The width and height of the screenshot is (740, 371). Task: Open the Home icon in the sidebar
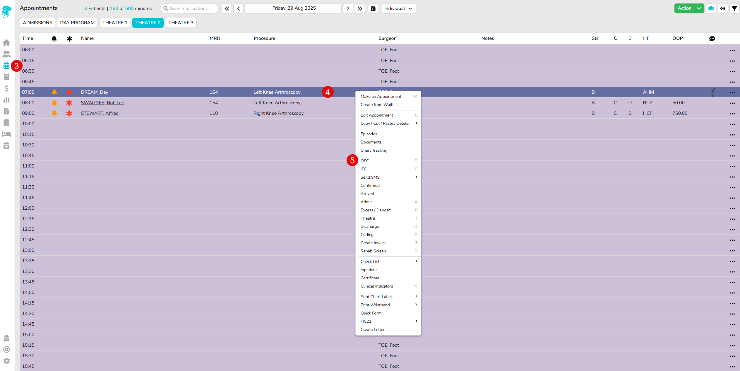[6, 43]
